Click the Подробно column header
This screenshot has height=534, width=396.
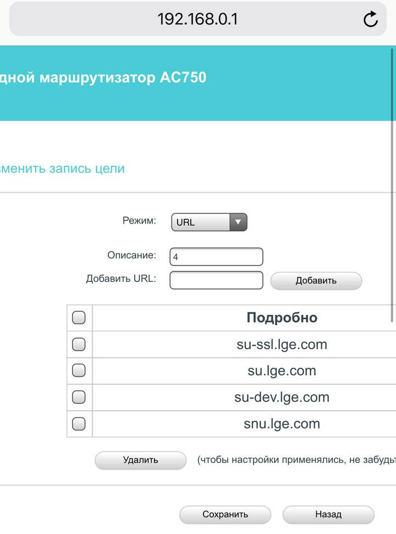(282, 318)
